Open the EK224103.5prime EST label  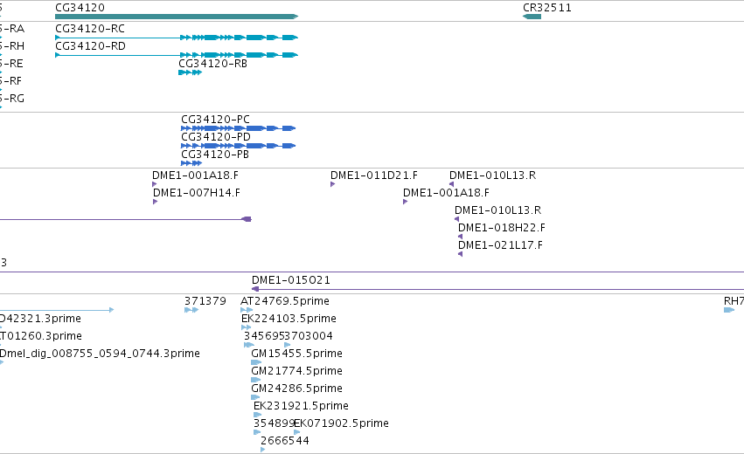(289, 319)
